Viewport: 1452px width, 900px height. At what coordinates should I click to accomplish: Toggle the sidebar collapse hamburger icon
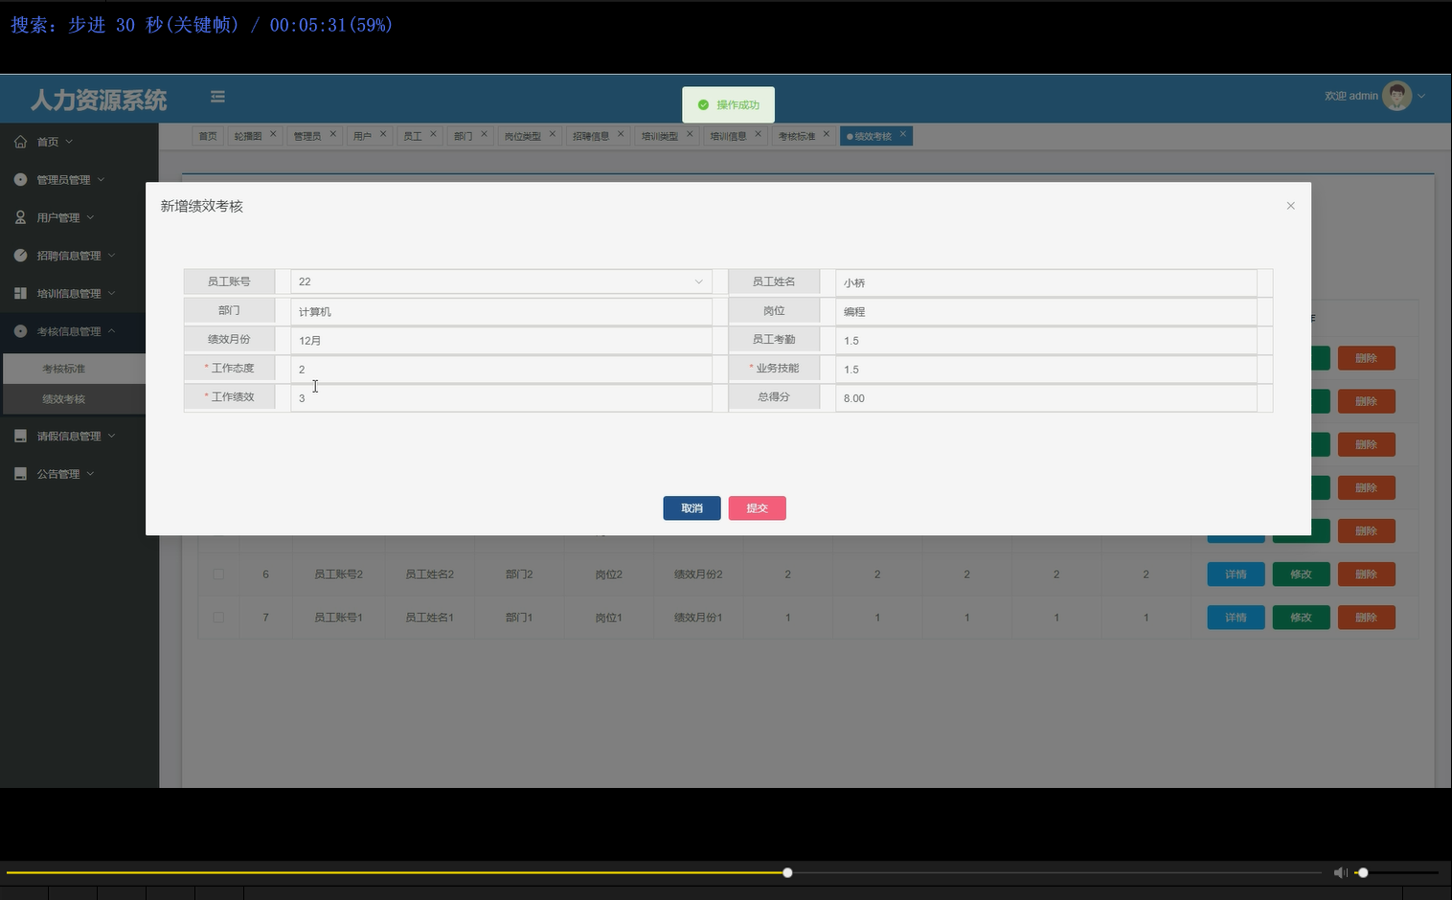[x=217, y=97]
